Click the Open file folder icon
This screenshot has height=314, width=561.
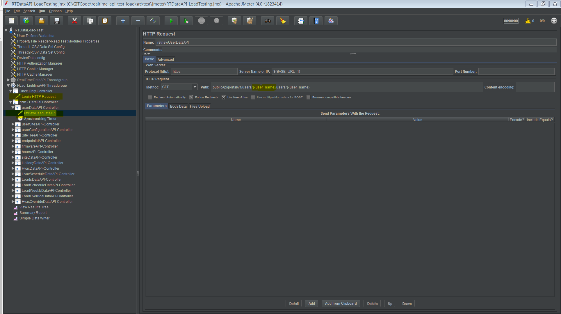tap(42, 21)
